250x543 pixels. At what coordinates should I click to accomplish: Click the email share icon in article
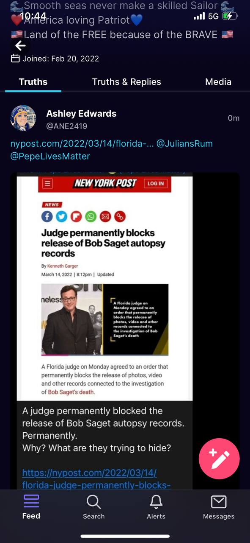point(105,217)
